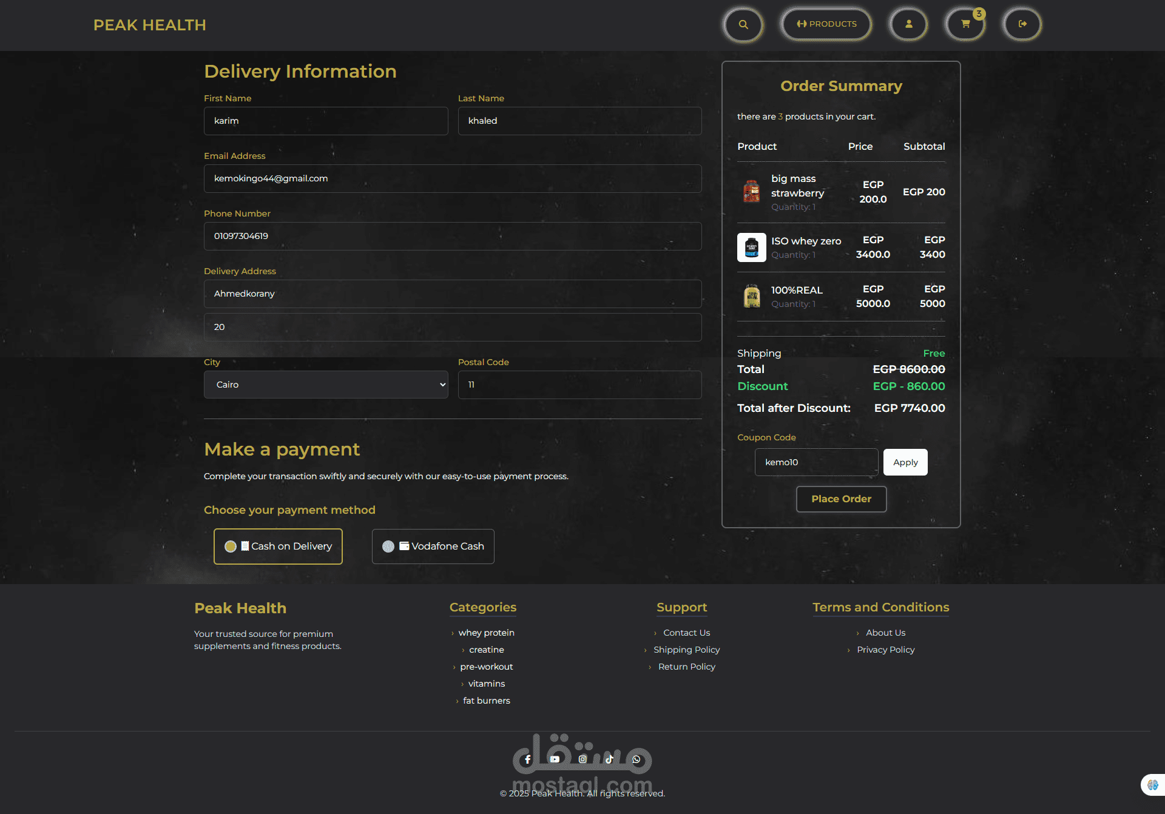Open the City dropdown showing Cairo

tap(326, 385)
